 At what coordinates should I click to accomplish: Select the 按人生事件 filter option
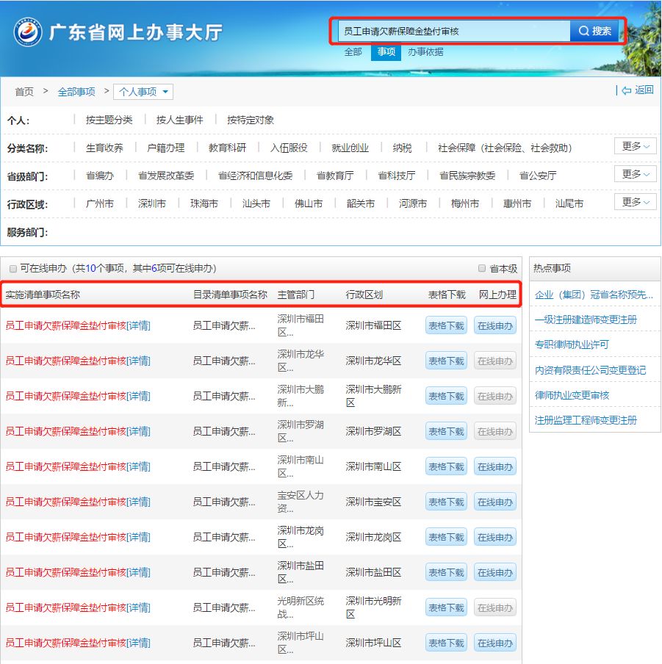pos(179,120)
